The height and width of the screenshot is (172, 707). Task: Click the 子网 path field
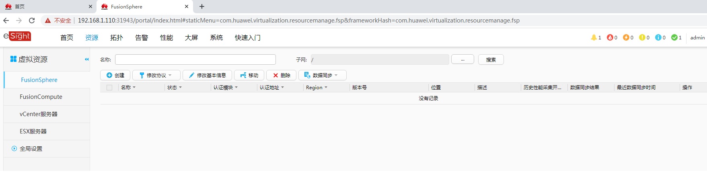(x=380, y=59)
